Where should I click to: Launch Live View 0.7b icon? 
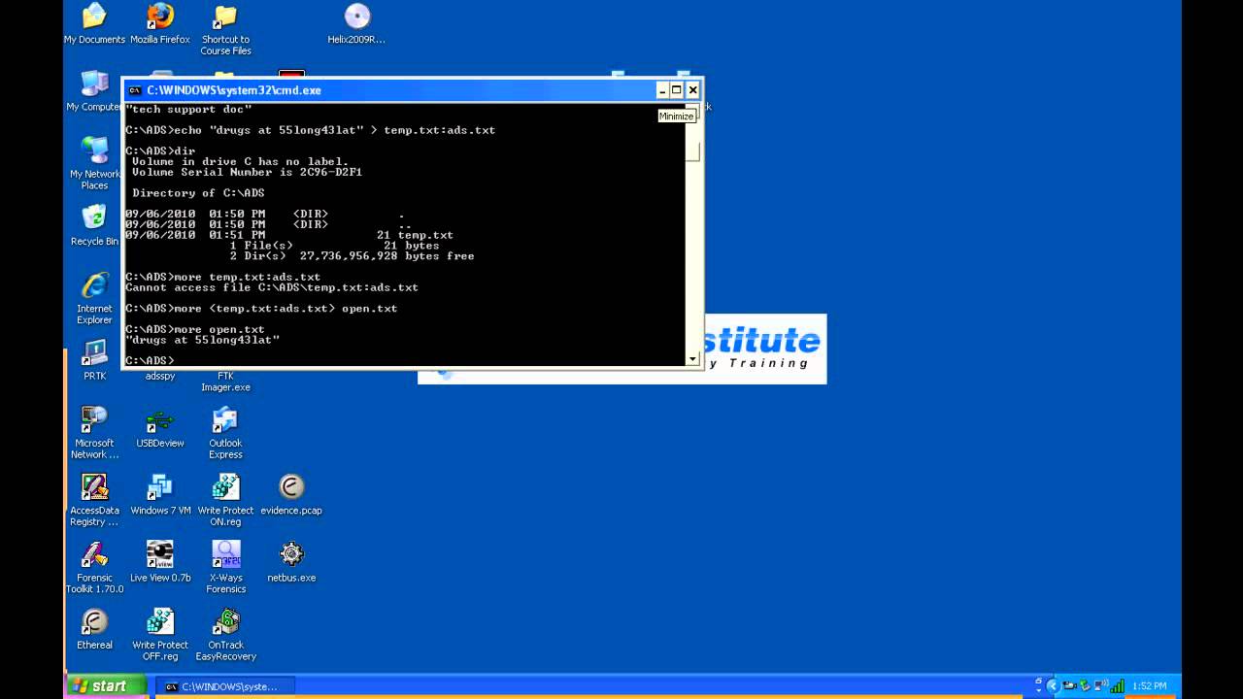pos(160,561)
